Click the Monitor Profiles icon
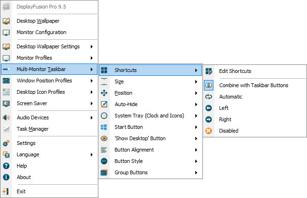The width and height of the screenshot is (307, 198). (x=6, y=58)
